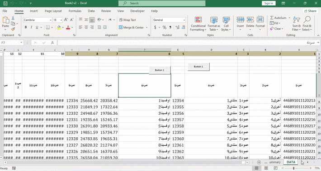Click the Save icon in title bar

(x=5, y=3)
